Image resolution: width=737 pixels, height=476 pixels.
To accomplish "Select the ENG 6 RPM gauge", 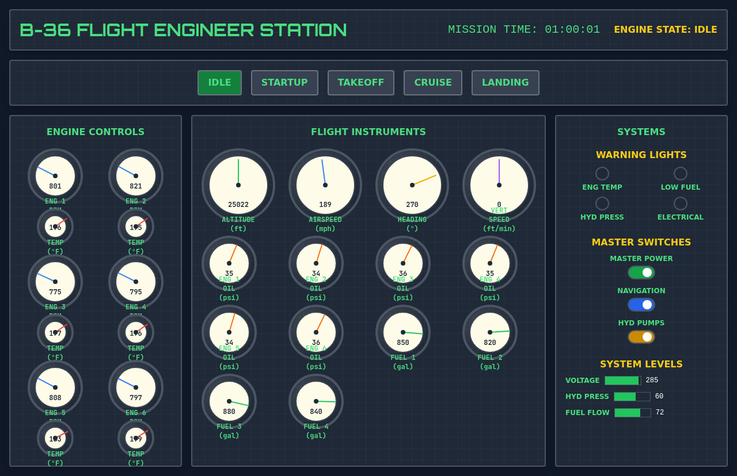I will click(x=136, y=387).
